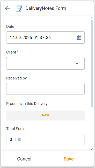95x168 pixels.
Task: Click the scrollbar down arrow
Action: point(92,149)
